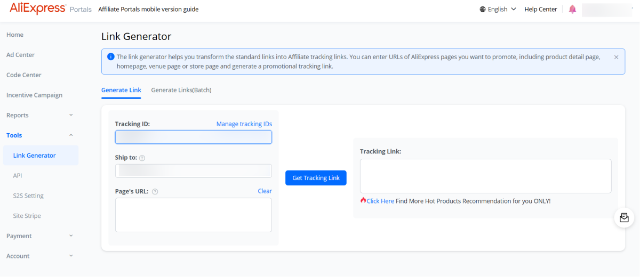640x277 pixels.
Task: Open Help Center link
Action: tap(541, 9)
